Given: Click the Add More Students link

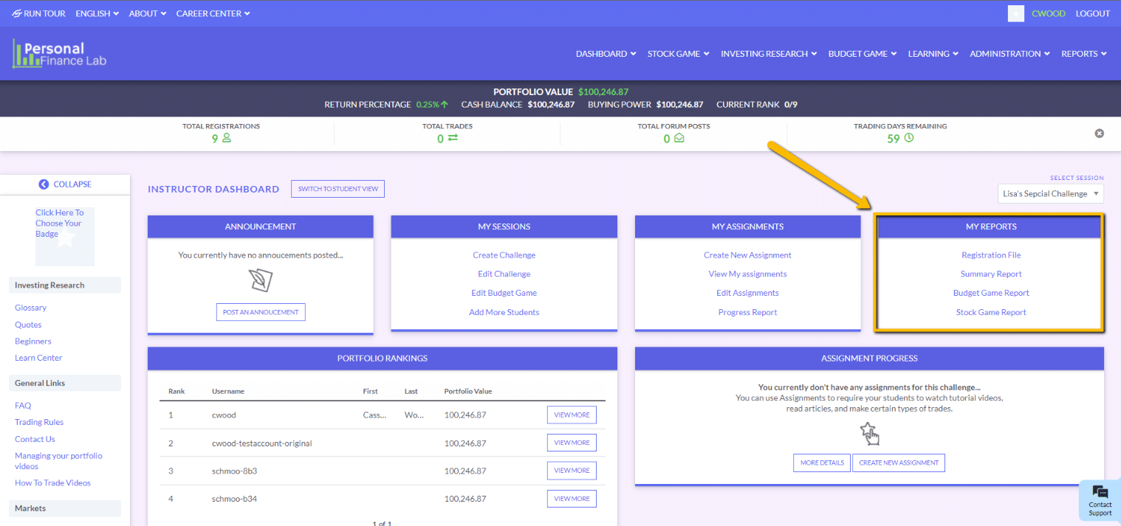Looking at the screenshot, I should coord(504,313).
